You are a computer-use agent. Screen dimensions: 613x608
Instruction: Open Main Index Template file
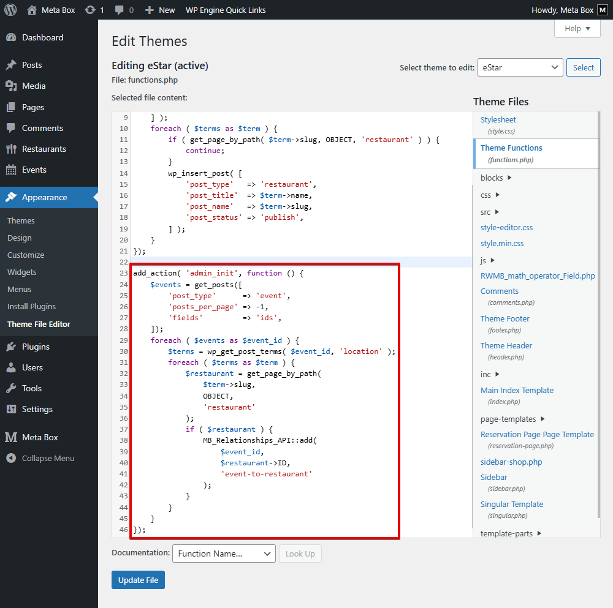coord(517,391)
